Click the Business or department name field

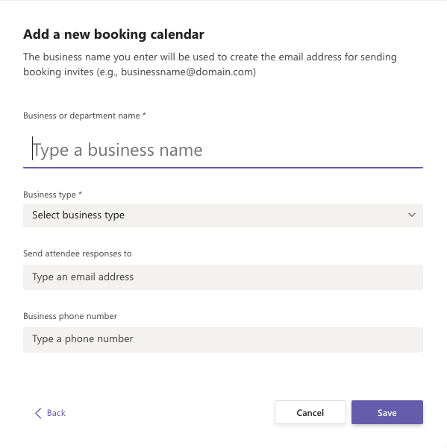[223, 150]
